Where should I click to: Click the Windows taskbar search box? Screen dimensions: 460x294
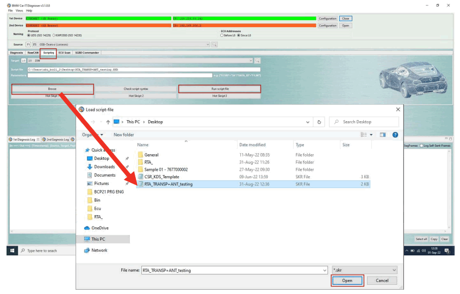(47, 251)
